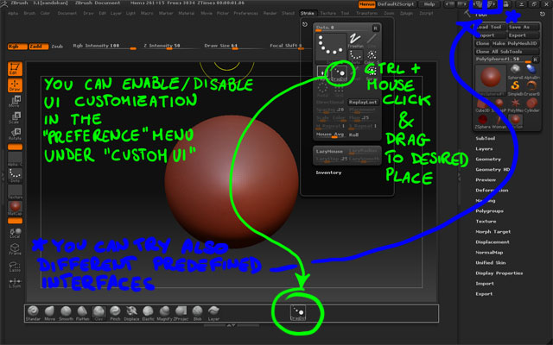The width and height of the screenshot is (553, 345).
Task: Click the Frame button on left shelf
Action: 16,249
